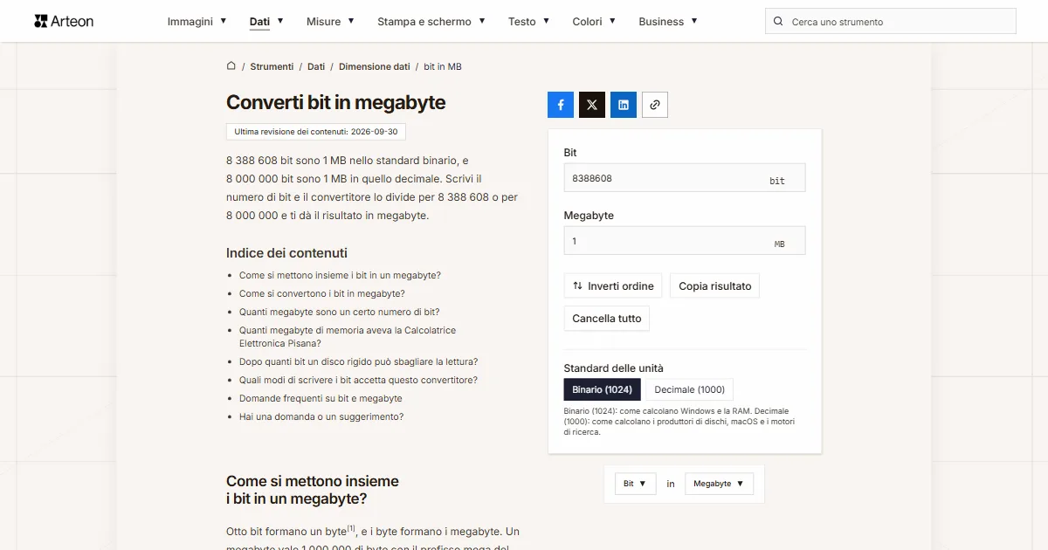Open the Calcolatrice Elettronica Pisana question link
Image resolution: width=1048 pixels, height=550 pixels.
click(348, 337)
